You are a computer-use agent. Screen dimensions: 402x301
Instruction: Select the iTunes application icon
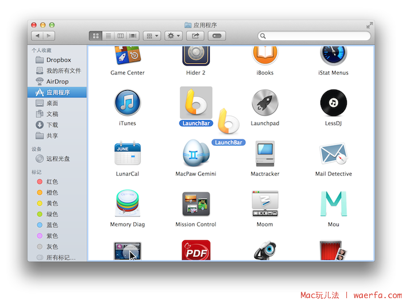pyautogui.click(x=127, y=103)
